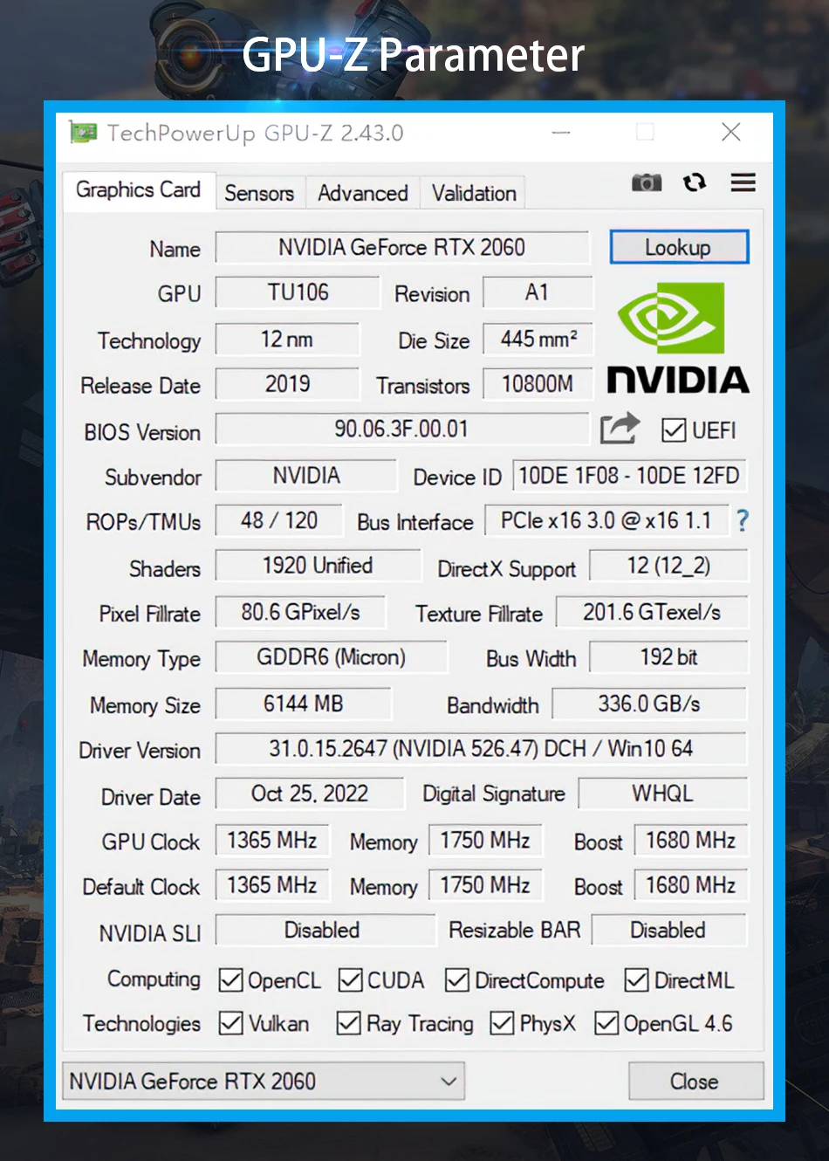
Task: Toggle the OpenCL checkbox
Action: tap(230, 980)
